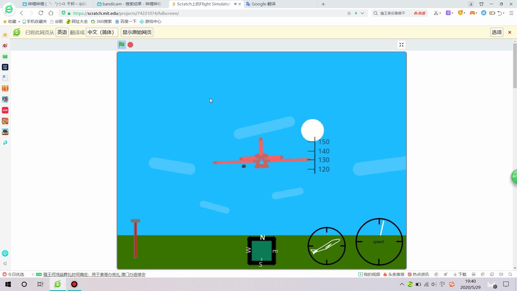Open the 中文（简体） target language dropdown
The height and width of the screenshot is (291, 517).
pos(102,32)
